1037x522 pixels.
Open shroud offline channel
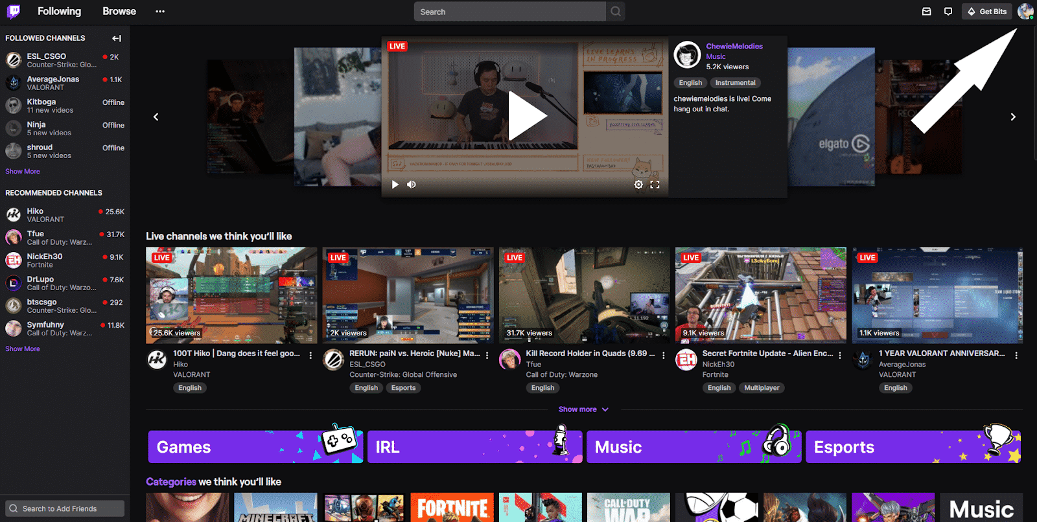click(65, 151)
